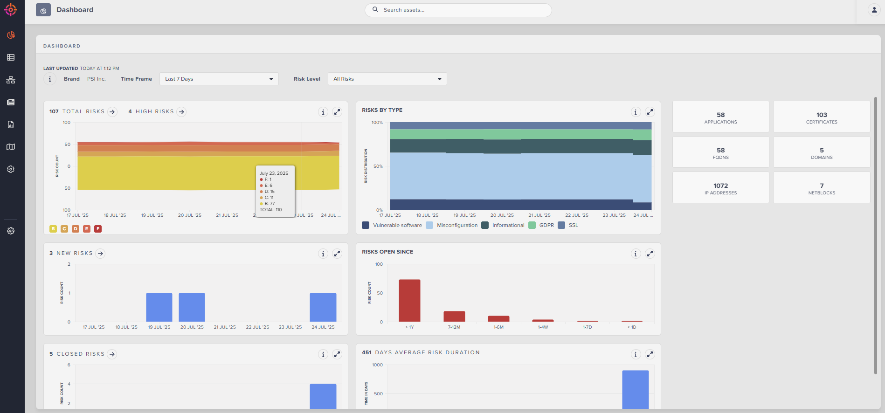Click the 19 Jul '25 New Risks bar
This screenshot has width=885, height=413.
point(159,307)
